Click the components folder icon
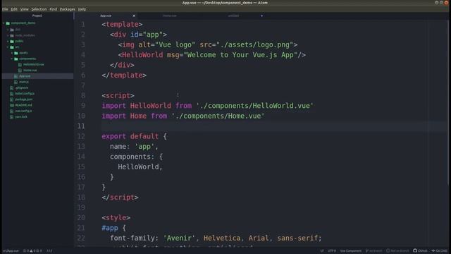451x254 pixels. coord(16,59)
